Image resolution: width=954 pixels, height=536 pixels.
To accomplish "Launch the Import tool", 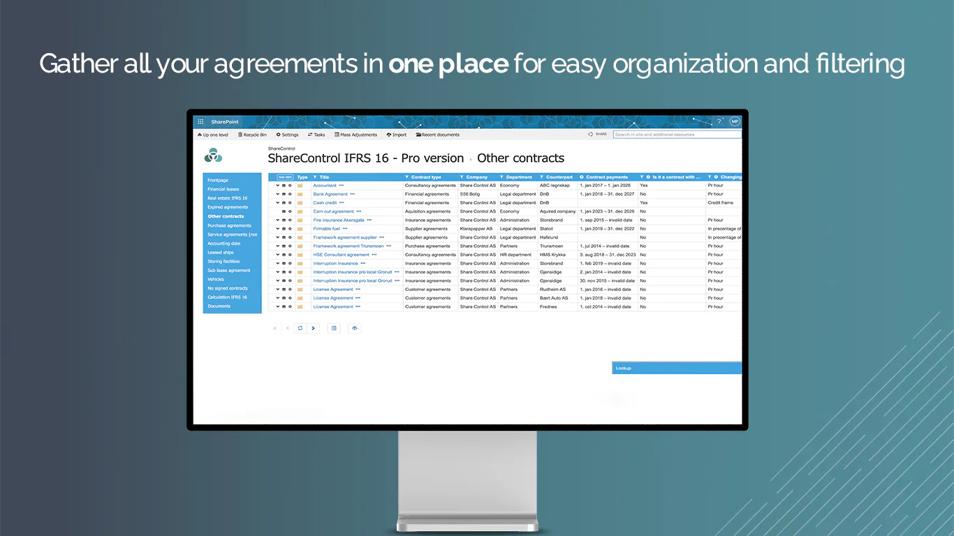I will pos(396,135).
